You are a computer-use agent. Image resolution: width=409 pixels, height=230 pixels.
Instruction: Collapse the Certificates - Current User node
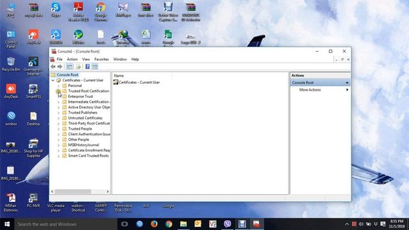pos(53,80)
